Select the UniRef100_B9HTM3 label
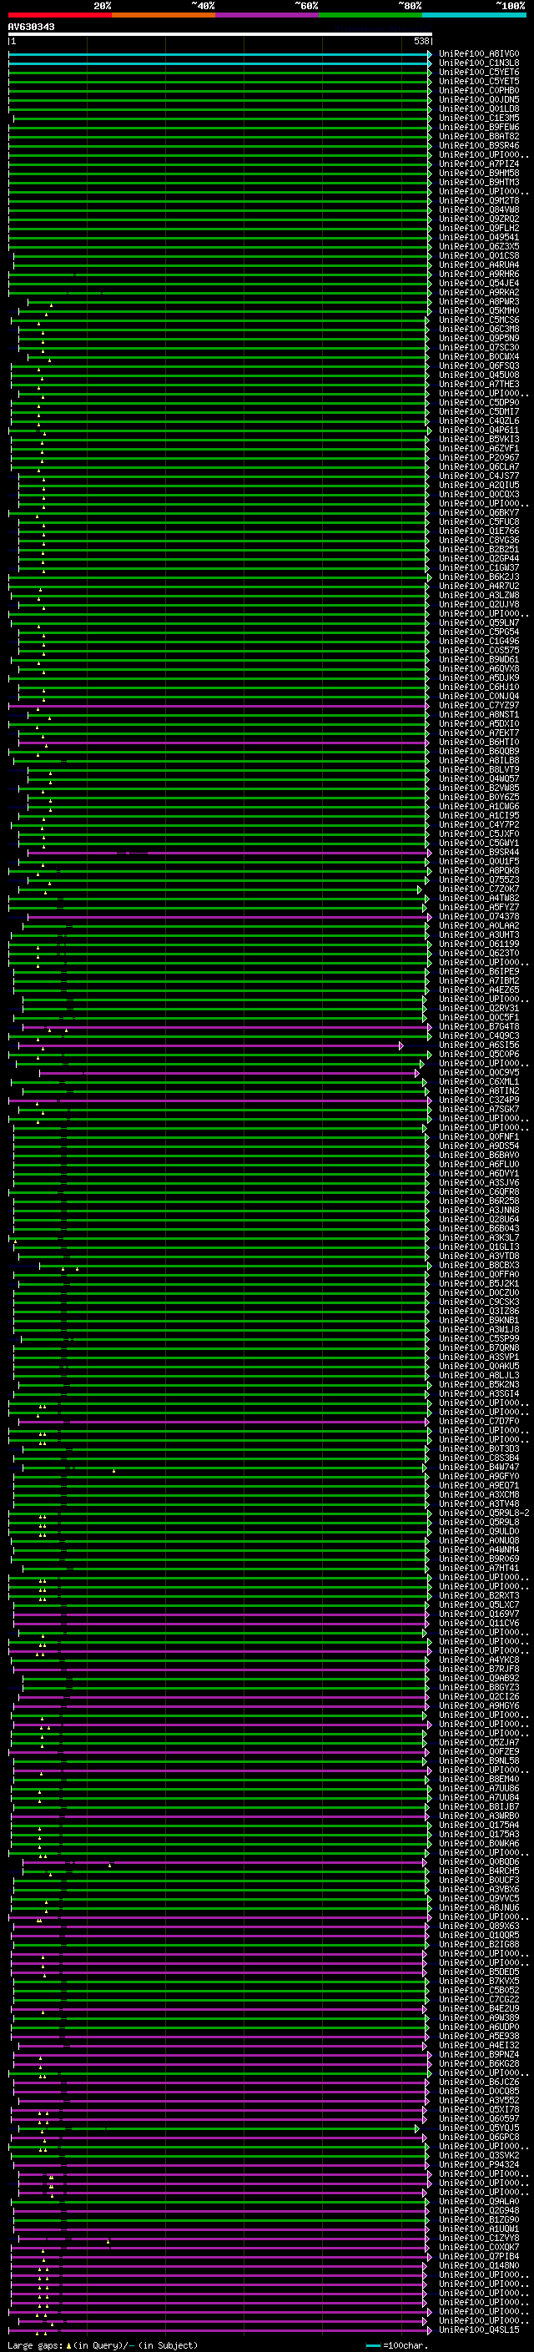 (479, 183)
